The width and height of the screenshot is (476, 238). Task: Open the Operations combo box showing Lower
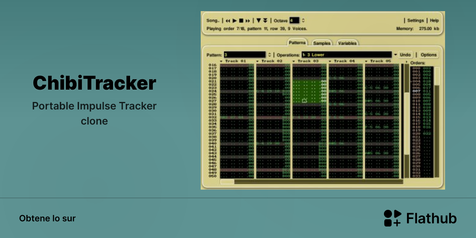(346, 55)
